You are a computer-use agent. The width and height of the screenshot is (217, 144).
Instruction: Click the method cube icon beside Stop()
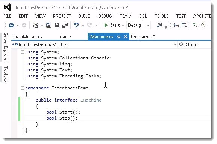tap(181, 44)
